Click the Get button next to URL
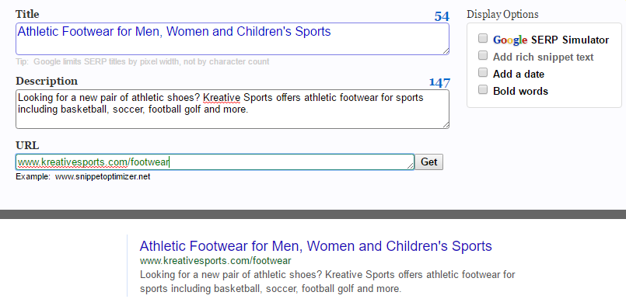 click(428, 162)
